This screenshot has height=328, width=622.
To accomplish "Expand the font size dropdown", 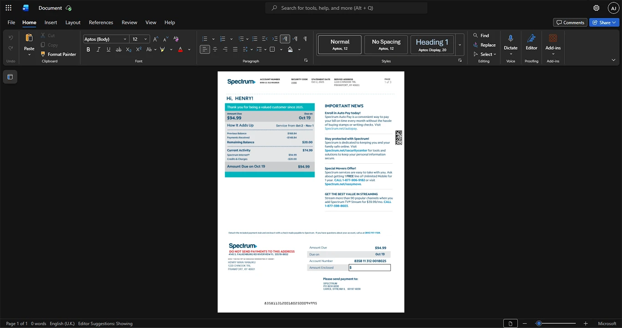I will coord(146,39).
